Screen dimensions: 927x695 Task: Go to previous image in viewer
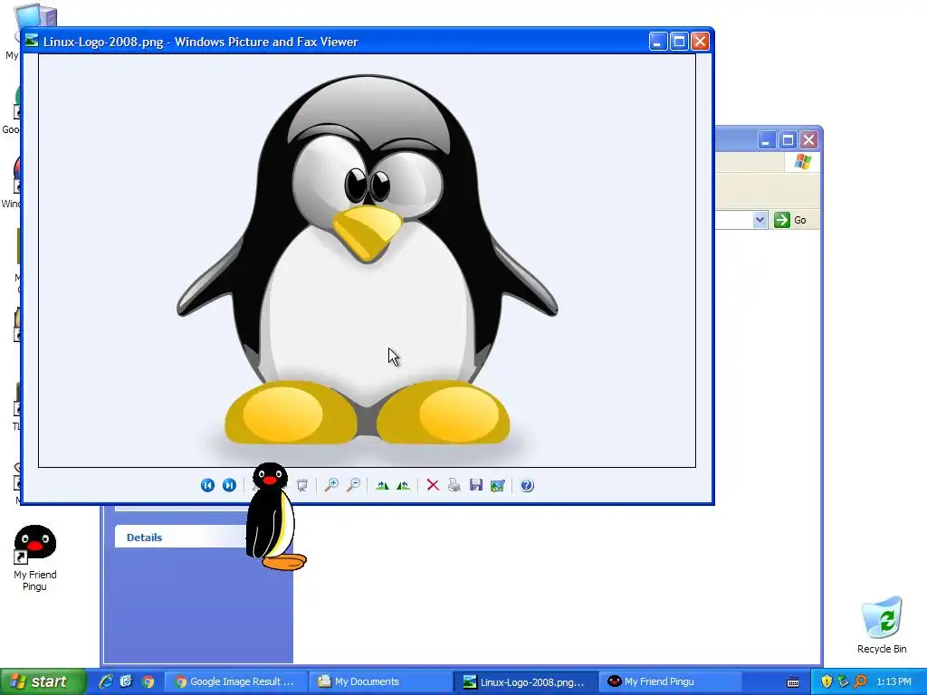coord(207,485)
